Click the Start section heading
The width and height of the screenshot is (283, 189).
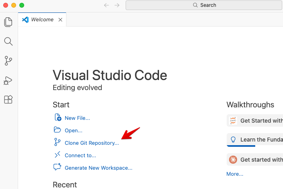coord(61,105)
